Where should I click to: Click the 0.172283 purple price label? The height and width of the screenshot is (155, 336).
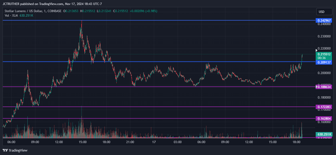click(x=324, y=107)
